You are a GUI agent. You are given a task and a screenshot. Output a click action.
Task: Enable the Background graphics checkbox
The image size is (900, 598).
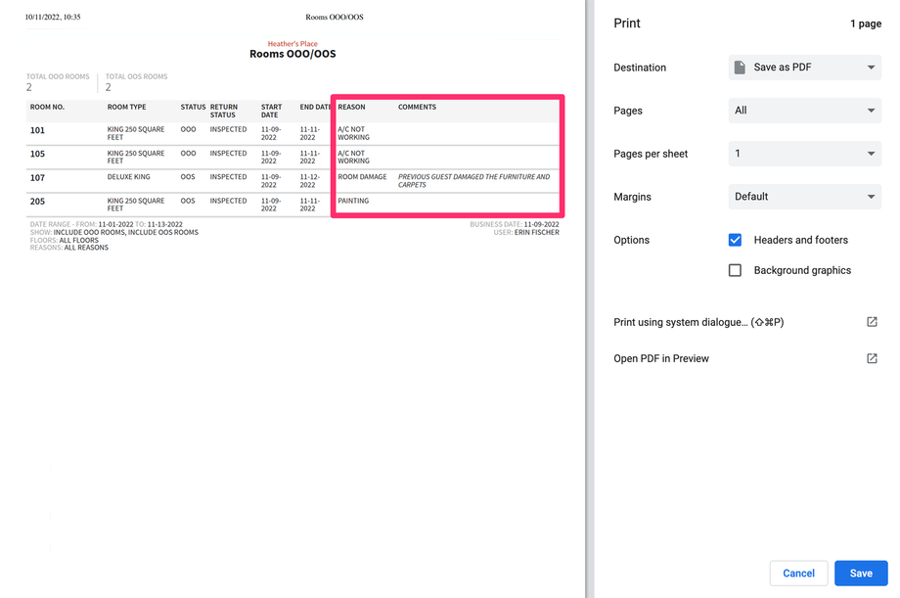(735, 270)
